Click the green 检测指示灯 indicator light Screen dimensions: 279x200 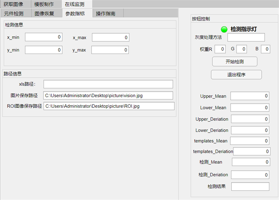(224, 29)
